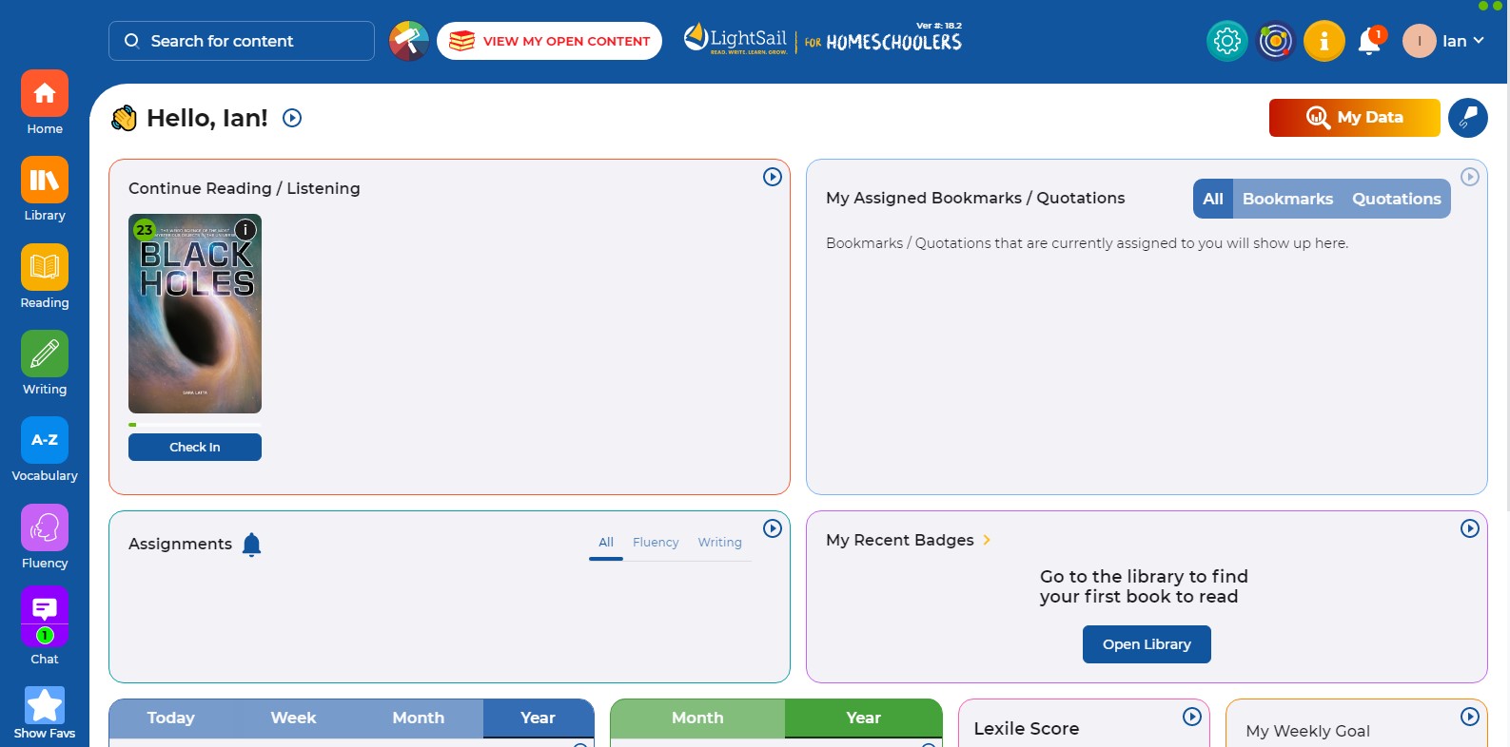Viewport: 1510px width, 747px height.
Task: Select the Week tab in stats panel
Action: coord(293,718)
